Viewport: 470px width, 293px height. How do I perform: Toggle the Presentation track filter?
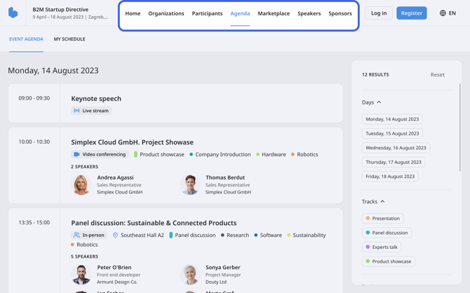pyautogui.click(x=383, y=218)
